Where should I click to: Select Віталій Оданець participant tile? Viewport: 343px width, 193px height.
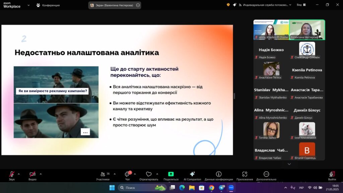307,151
